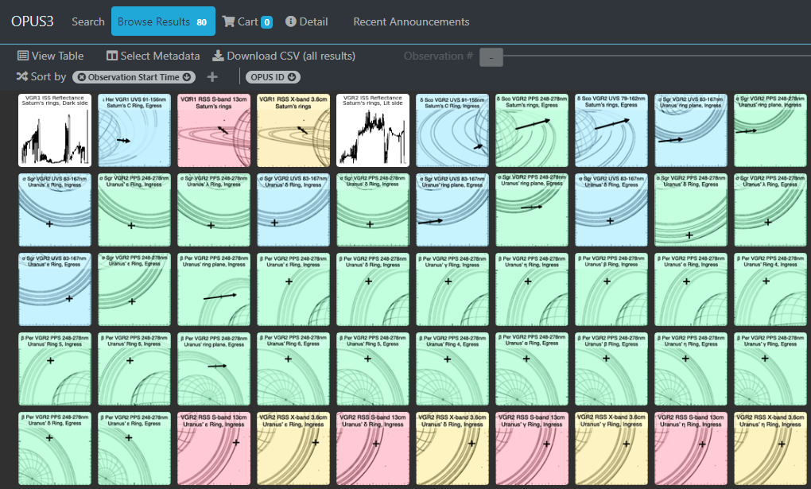Viewport: 811px width, 489px height.
Task: Select β Per VGR2 PPS ring plane Ingress
Action: coord(214,289)
